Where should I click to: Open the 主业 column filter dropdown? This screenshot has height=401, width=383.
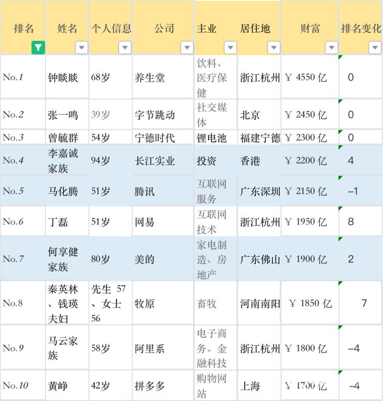(x=230, y=48)
